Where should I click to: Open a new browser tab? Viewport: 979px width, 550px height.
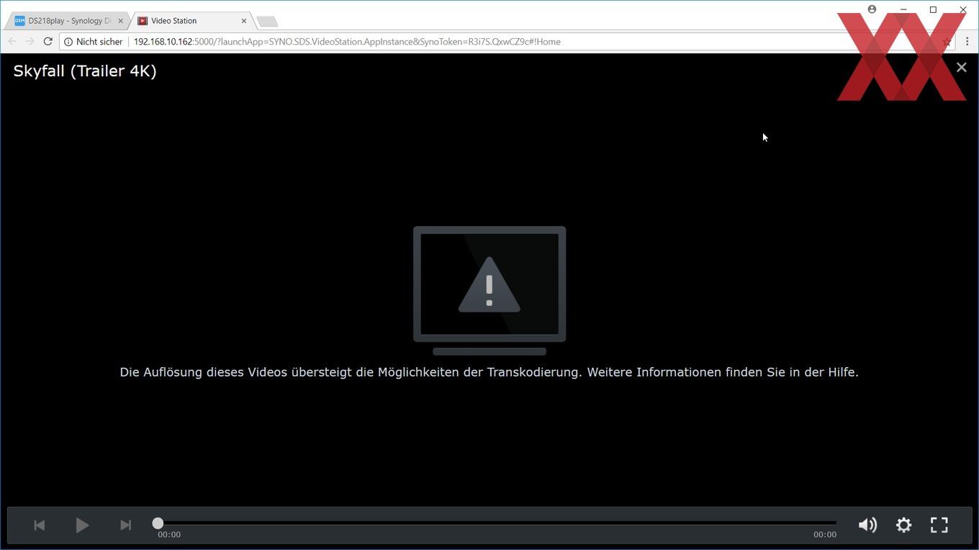coord(267,22)
